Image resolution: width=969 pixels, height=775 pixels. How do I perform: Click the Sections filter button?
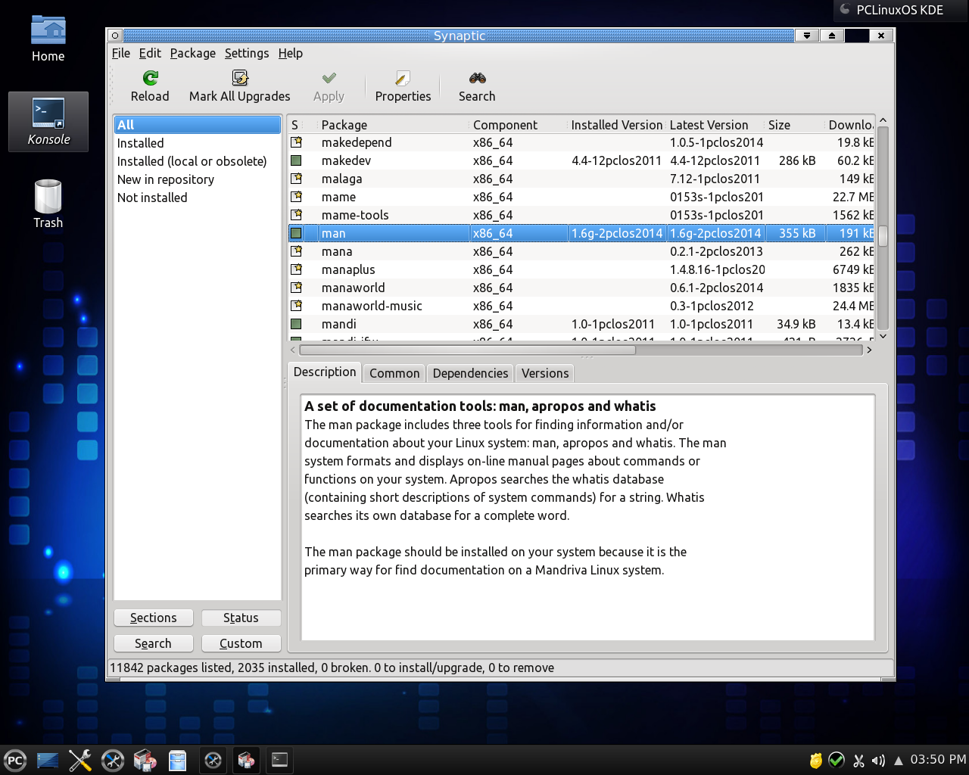[x=154, y=618]
